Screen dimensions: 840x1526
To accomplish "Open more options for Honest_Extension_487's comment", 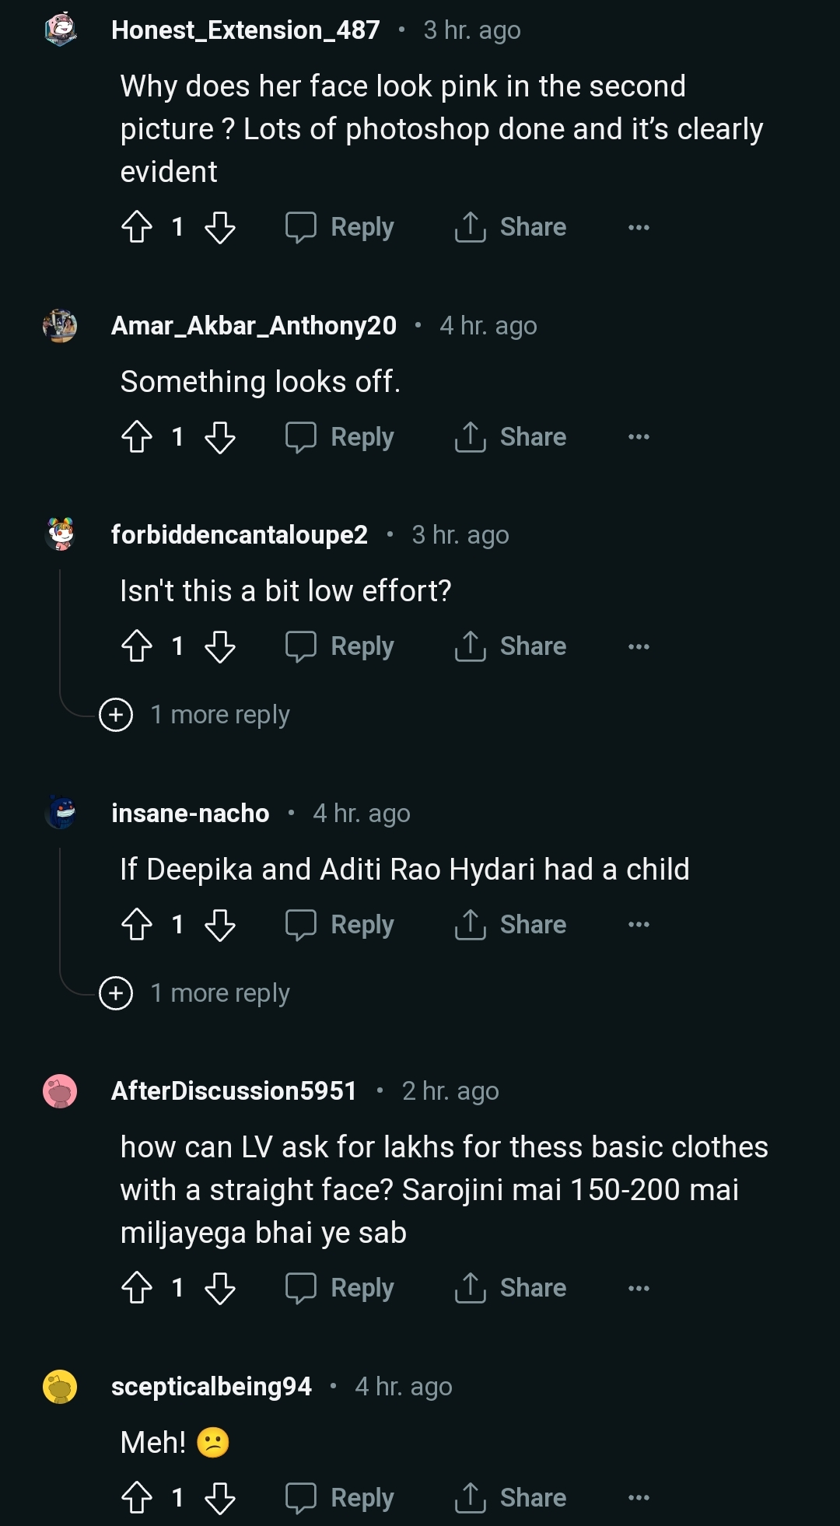I will [639, 227].
